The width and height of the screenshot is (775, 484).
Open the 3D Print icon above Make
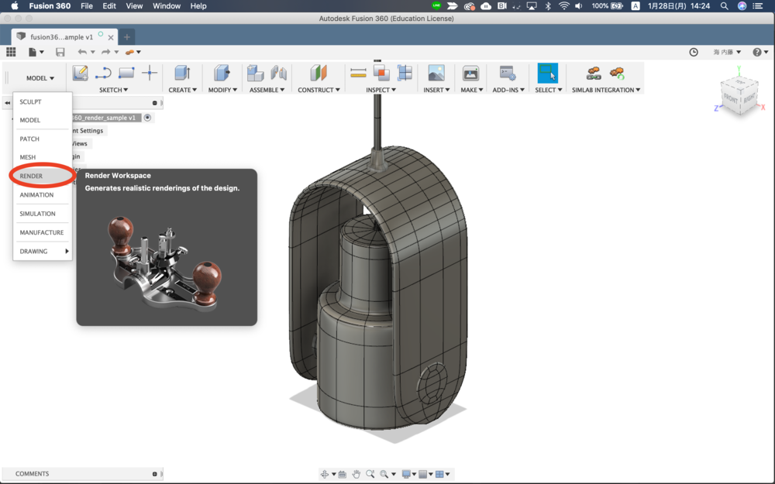[x=470, y=74]
